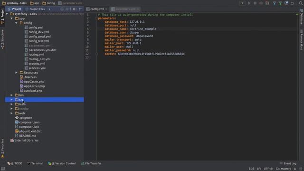Image resolution: width=304 pixels, height=171 pixels.
Task: Click External Libraries icon in tree
Action: point(12,140)
